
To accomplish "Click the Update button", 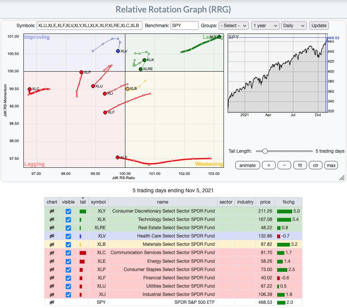I will coord(319,26).
